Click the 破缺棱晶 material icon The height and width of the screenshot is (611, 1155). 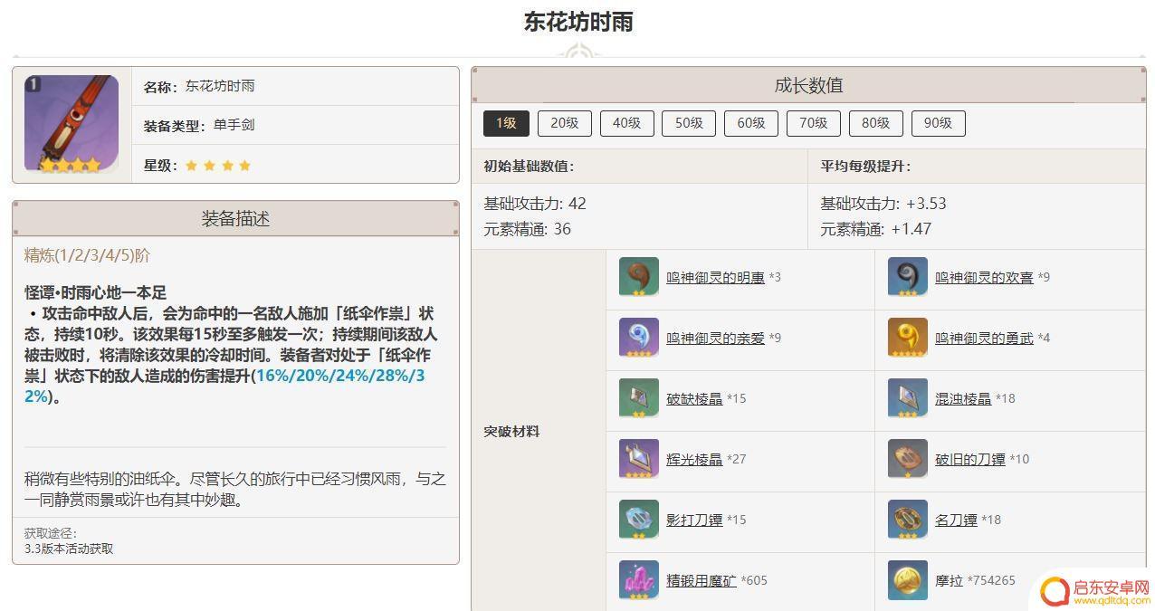click(639, 398)
